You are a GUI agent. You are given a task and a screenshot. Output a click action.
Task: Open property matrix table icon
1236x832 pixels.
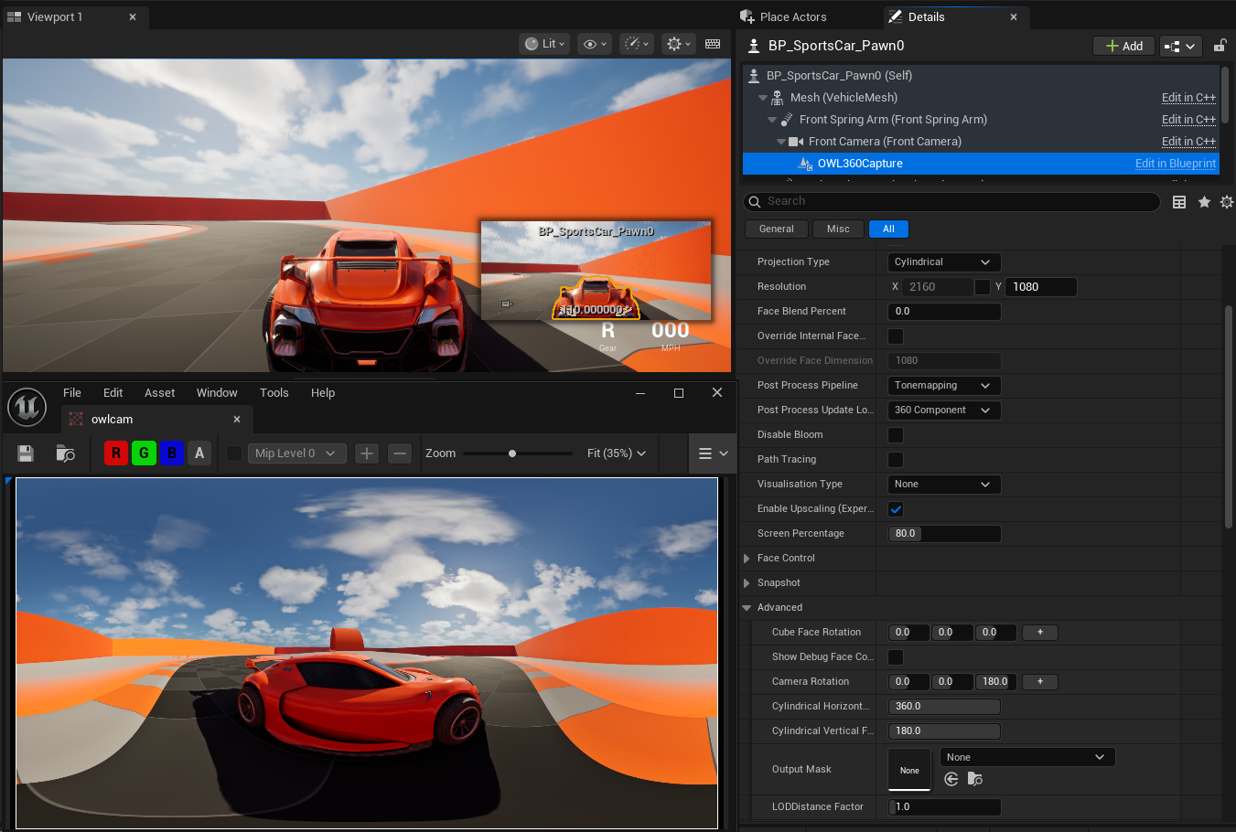pos(1179,202)
